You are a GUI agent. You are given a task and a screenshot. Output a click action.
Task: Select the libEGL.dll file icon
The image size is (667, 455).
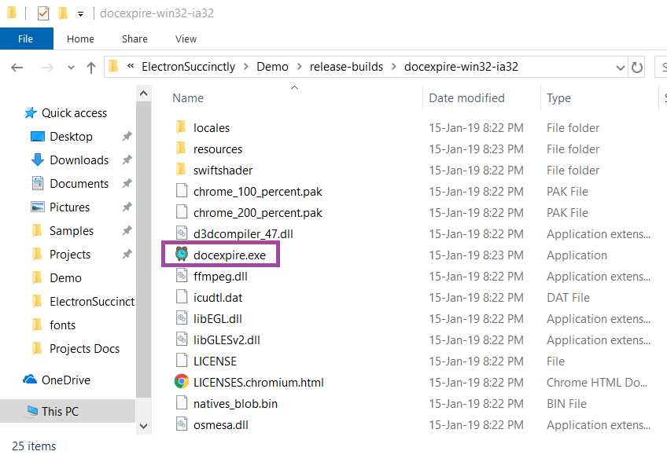click(x=182, y=318)
